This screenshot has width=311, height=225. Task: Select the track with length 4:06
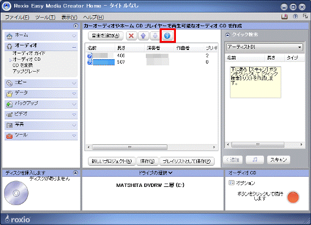coord(152,56)
